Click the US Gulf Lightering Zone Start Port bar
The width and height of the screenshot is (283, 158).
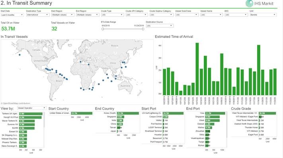pos(173,113)
